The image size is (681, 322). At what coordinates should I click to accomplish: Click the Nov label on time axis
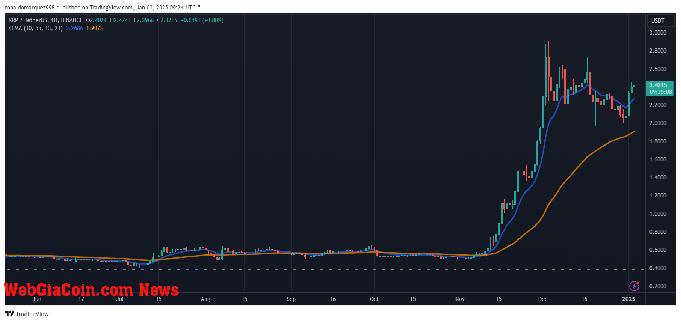(x=460, y=299)
